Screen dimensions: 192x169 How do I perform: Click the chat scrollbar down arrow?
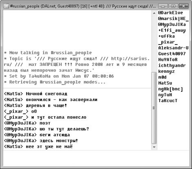coord(154,147)
